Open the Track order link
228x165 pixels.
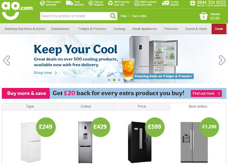139,16
